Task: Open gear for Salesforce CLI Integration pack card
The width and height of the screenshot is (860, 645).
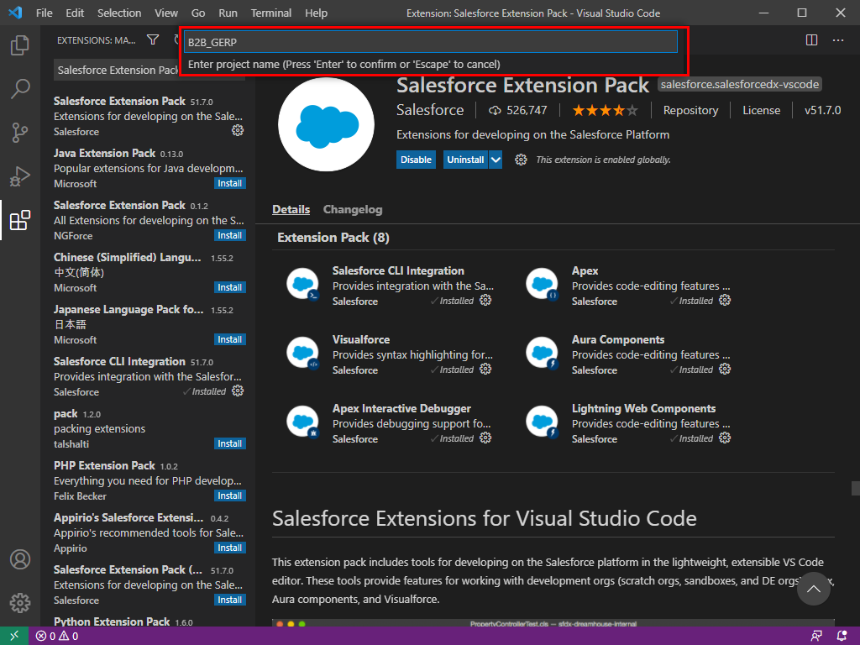Action: pyautogui.click(x=485, y=300)
